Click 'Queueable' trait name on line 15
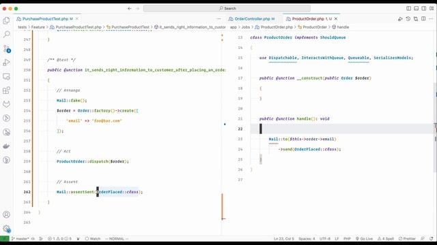This screenshot has width=437, height=245. click(x=358, y=58)
